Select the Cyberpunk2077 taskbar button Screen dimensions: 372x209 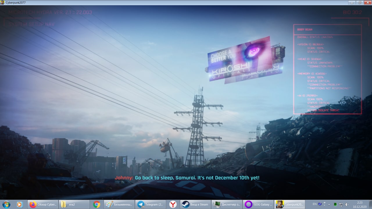click(x=289, y=204)
